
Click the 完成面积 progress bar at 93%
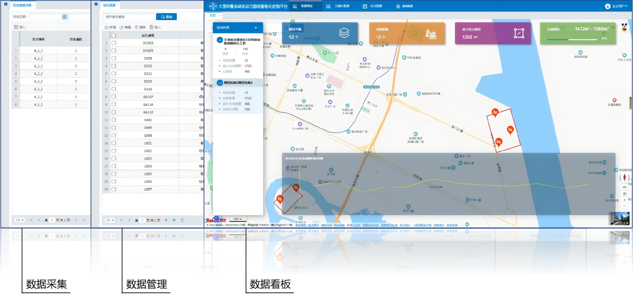tap(574, 39)
